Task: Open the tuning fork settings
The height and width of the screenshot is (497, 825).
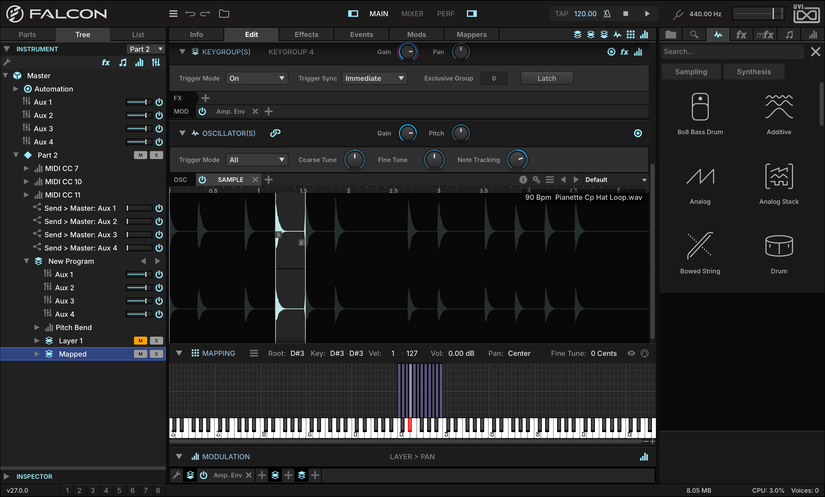Action: coord(678,14)
